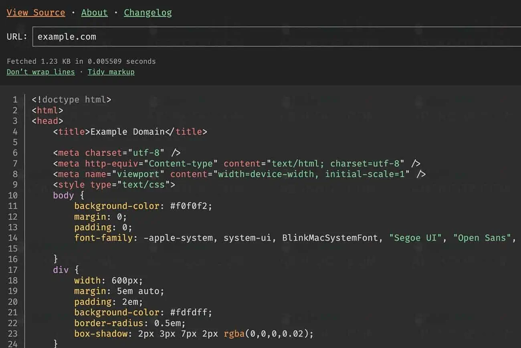Click the #f0f0f2 background color value
Screen dimensions: 521x348
[191, 206]
